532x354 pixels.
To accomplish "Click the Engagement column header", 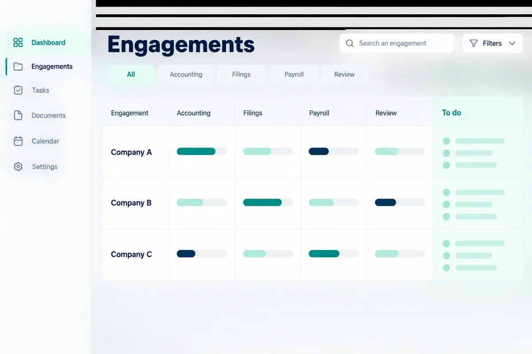I will click(129, 113).
